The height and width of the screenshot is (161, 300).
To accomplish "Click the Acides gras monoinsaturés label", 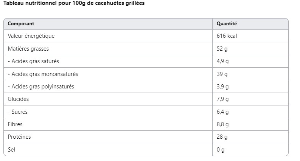I will pos(43,74).
